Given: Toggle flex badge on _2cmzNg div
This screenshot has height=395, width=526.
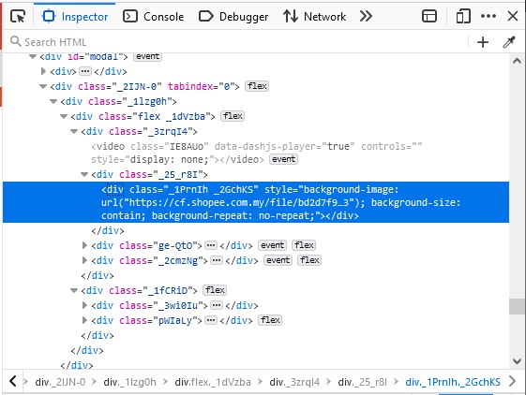Looking at the screenshot, I should [309, 260].
